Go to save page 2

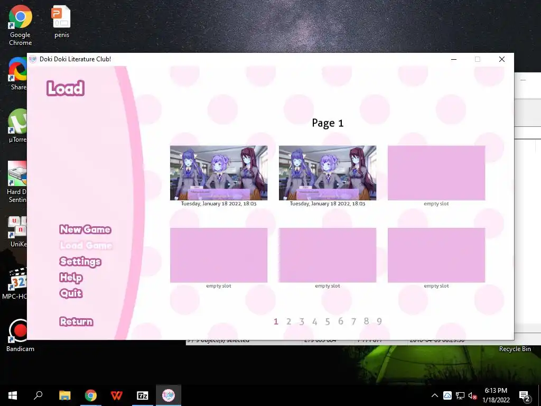tap(289, 321)
